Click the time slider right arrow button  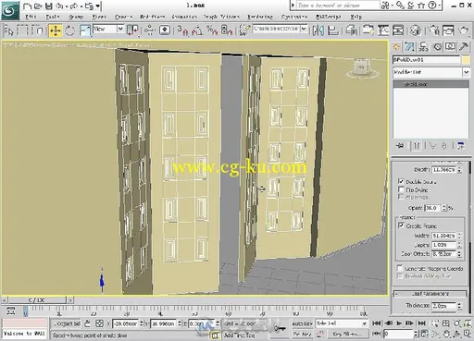click(70, 299)
